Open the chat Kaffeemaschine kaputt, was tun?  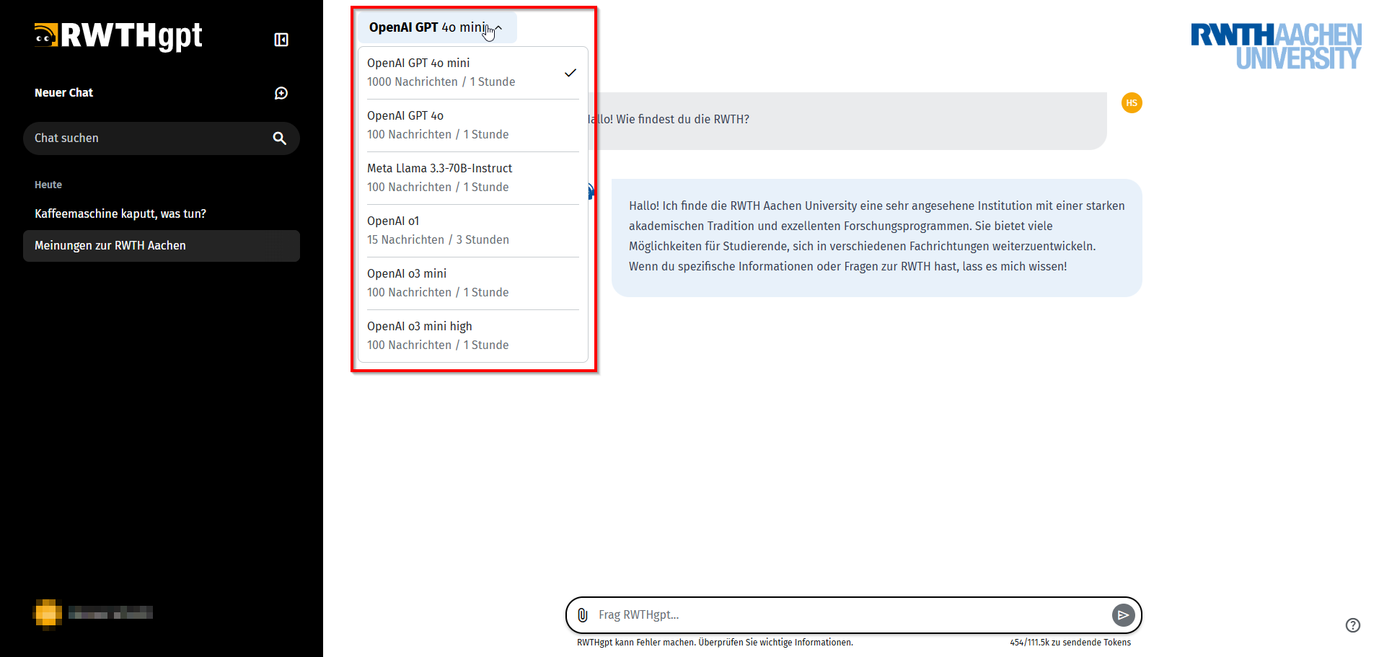(x=120, y=213)
